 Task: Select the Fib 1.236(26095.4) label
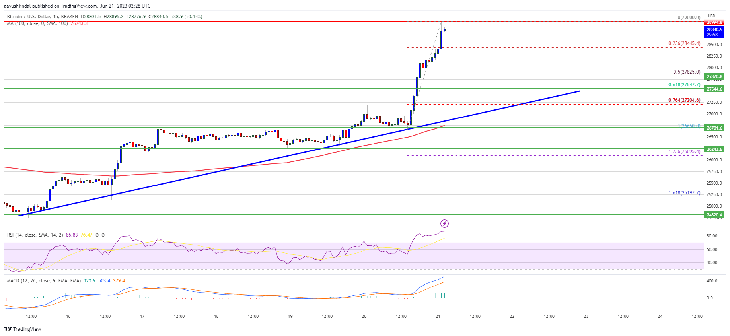[x=684, y=151]
